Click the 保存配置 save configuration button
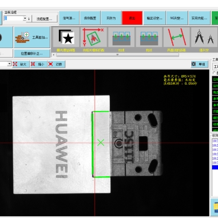 [90, 18]
